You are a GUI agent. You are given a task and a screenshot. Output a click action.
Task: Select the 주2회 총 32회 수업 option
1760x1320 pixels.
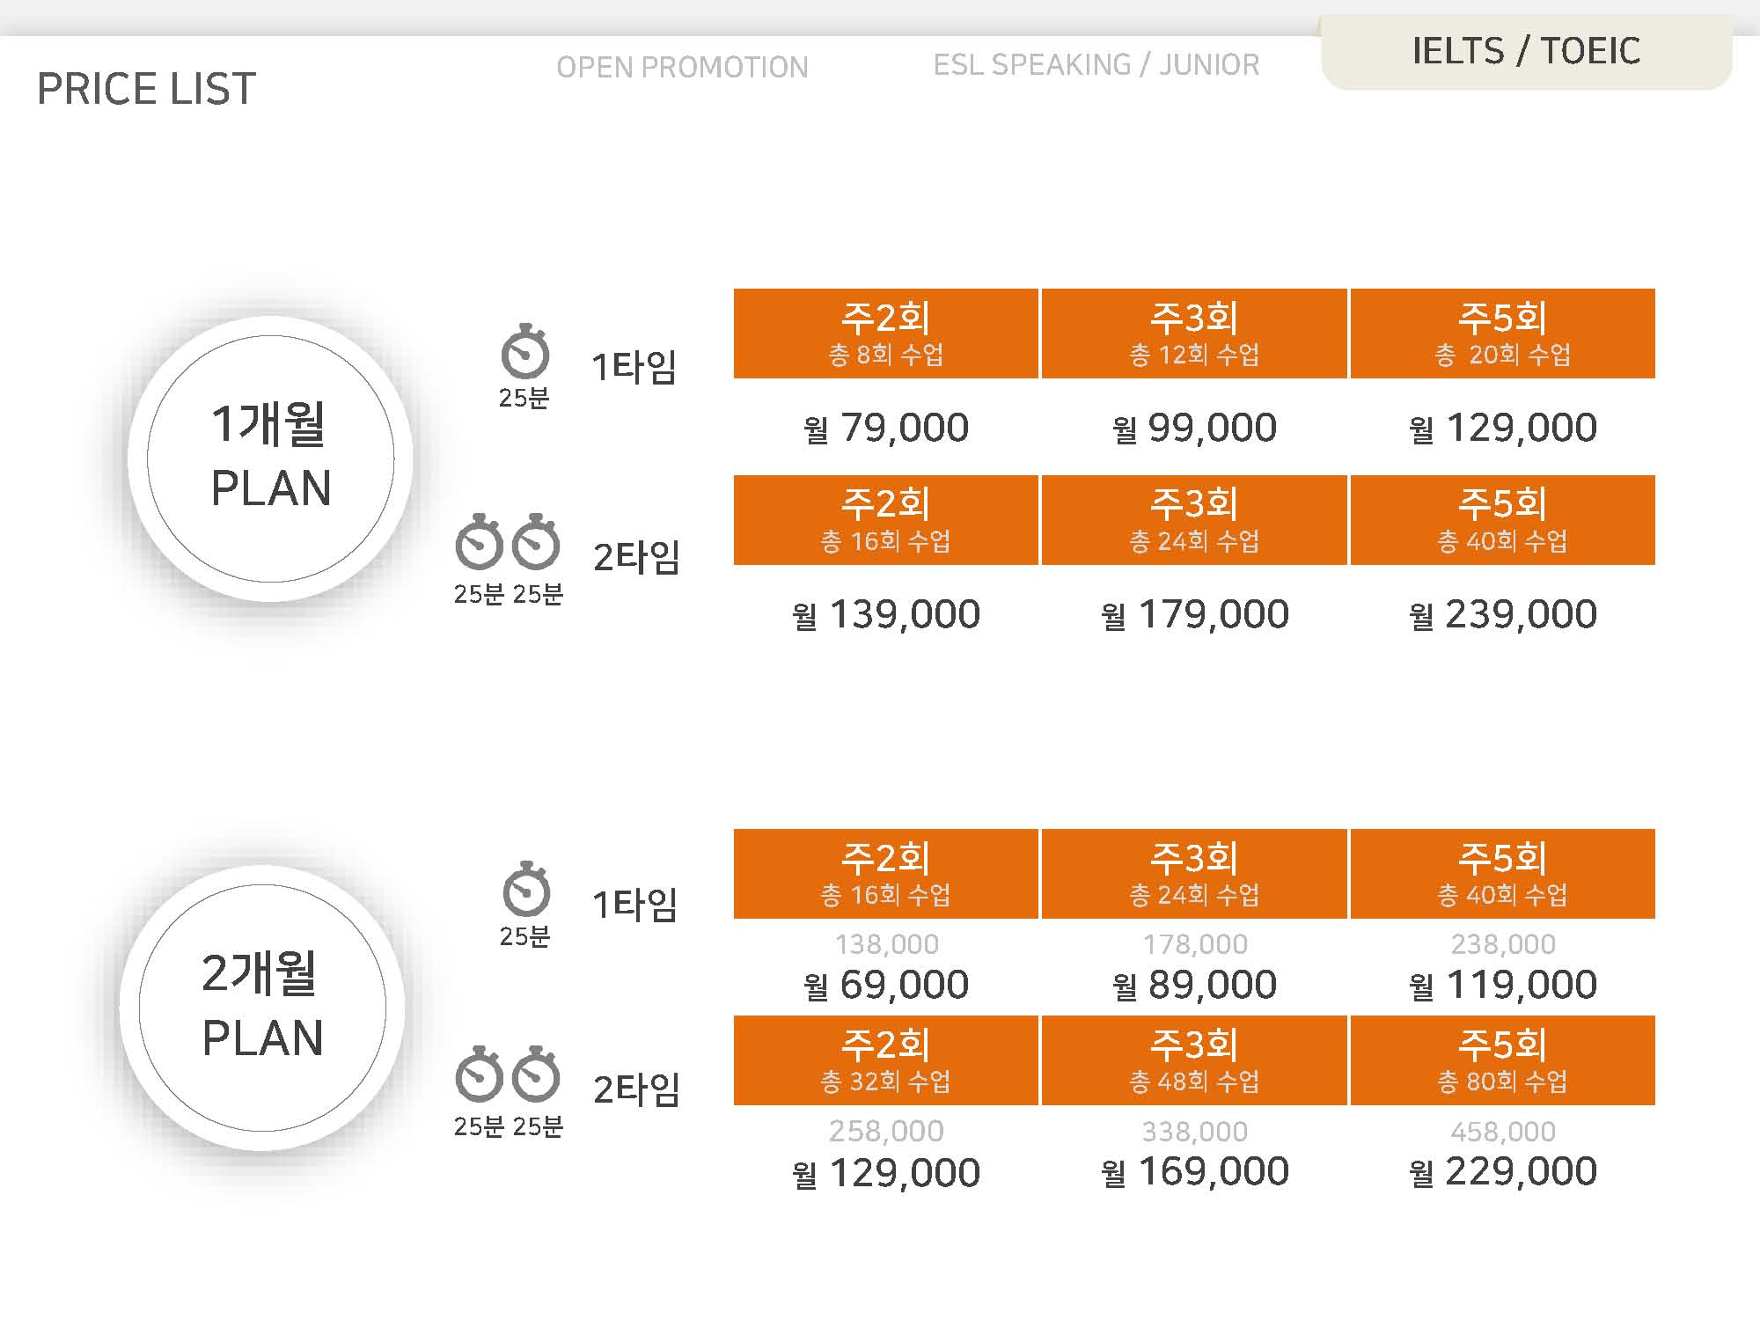tap(885, 1060)
